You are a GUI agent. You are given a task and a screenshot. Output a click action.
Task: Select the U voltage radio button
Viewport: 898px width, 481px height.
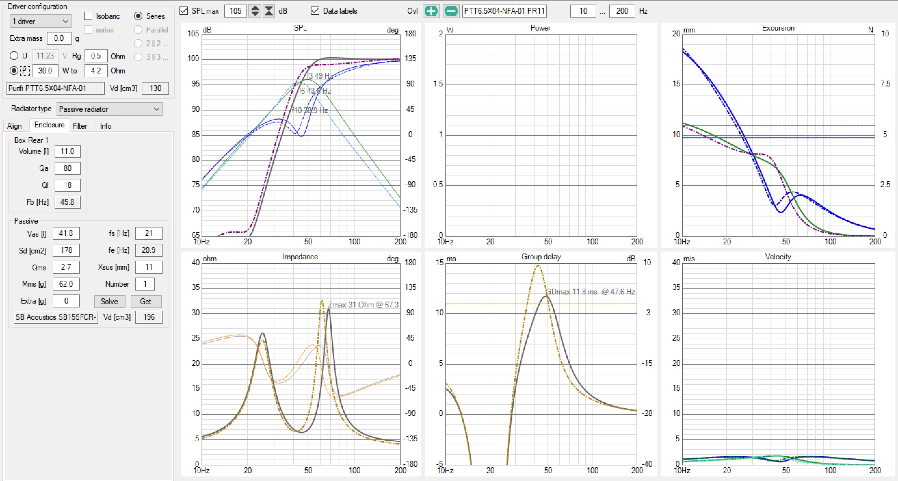coord(14,56)
